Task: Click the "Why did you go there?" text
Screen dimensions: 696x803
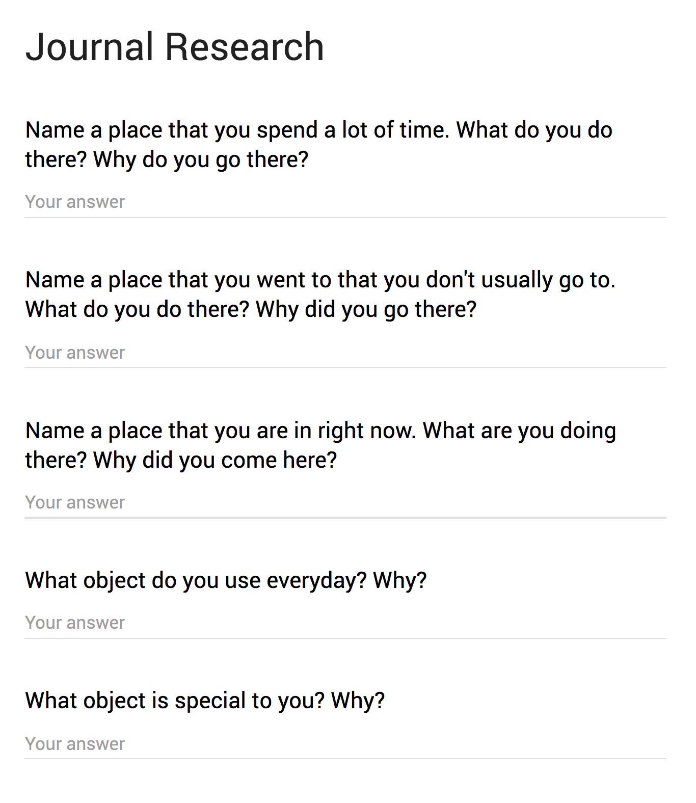Action: pos(366,310)
